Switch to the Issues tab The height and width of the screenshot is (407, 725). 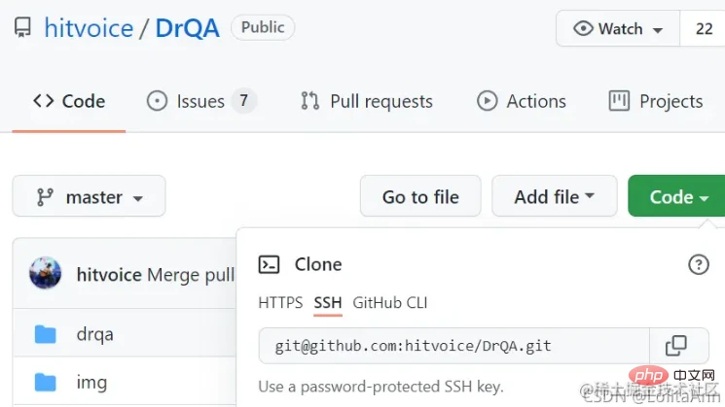200,101
